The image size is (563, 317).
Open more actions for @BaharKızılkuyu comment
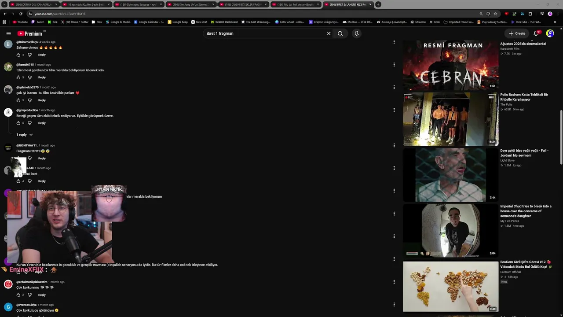click(394, 42)
